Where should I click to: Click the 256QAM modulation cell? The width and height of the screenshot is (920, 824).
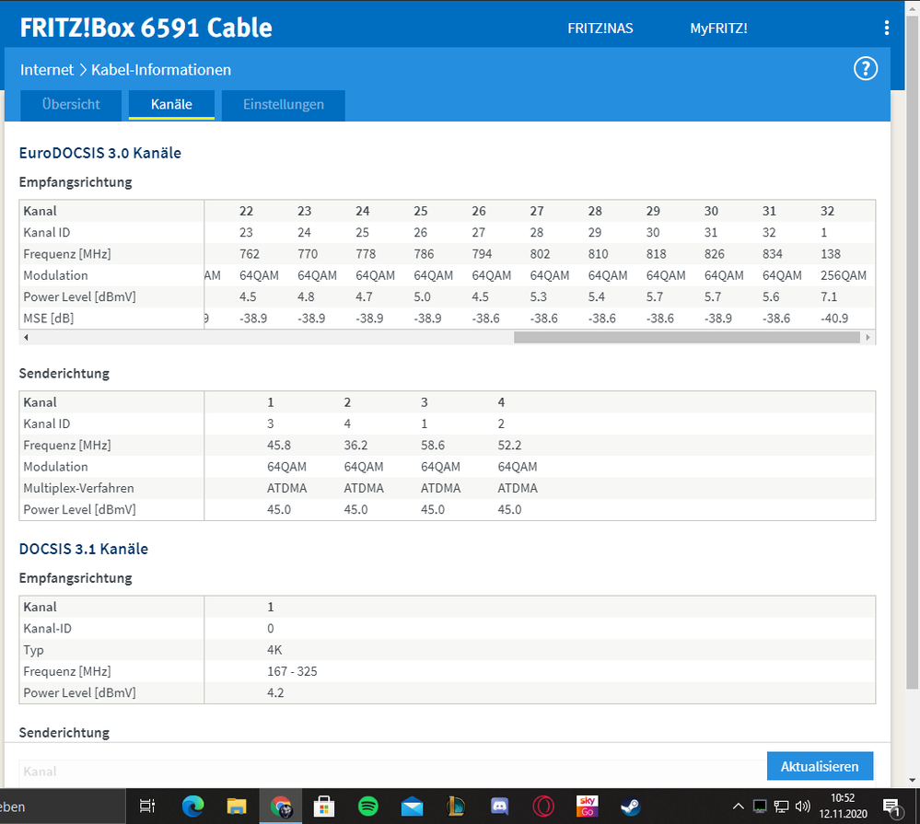click(844, 275)
